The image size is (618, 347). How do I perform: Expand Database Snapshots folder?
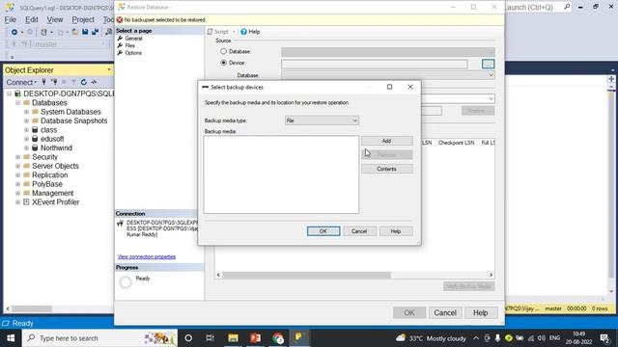(x=26, y=120)
